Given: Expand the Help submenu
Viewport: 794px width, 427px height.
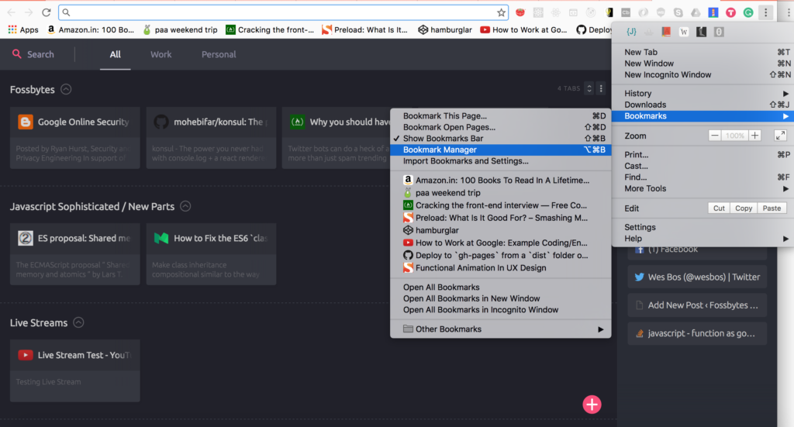Looking at the screenshot, I should pyautogui.click(x=702, y=238).
